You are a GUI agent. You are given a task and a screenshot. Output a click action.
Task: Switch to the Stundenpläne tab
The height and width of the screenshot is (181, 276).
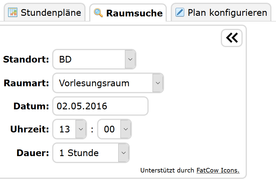coord(51,13)
